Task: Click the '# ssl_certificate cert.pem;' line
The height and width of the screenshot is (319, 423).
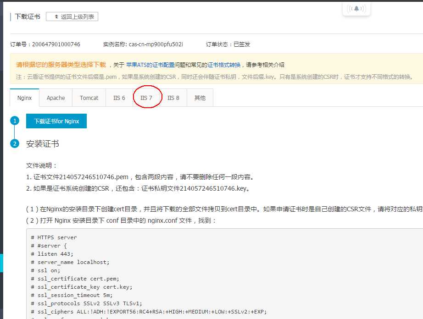Action: point(75,279)
